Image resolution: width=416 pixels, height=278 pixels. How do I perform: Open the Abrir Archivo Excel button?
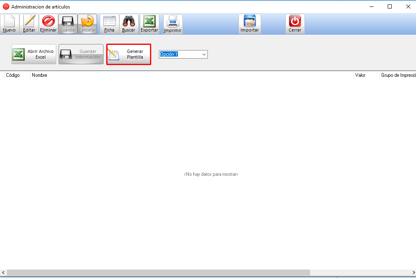34,54
